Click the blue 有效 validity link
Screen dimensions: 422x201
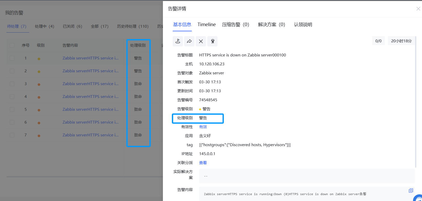[x=203, y=127]
